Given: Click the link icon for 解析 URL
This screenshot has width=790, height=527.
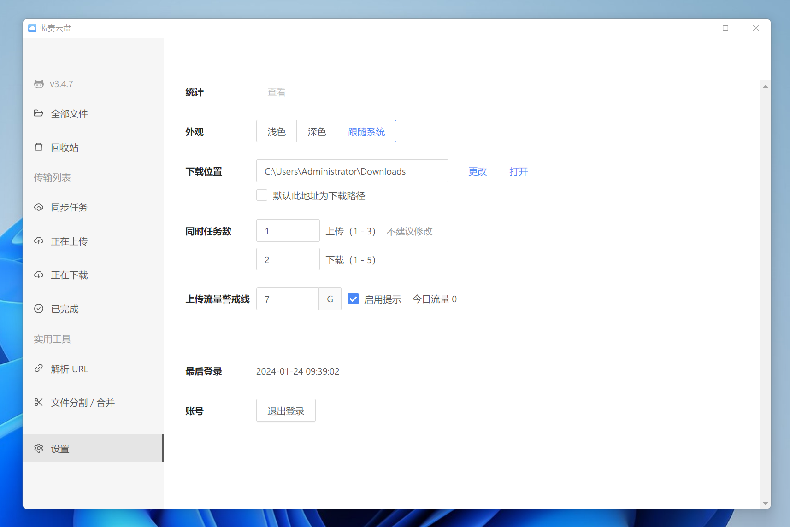Looking at the screenshot, I should coord(39,369).
